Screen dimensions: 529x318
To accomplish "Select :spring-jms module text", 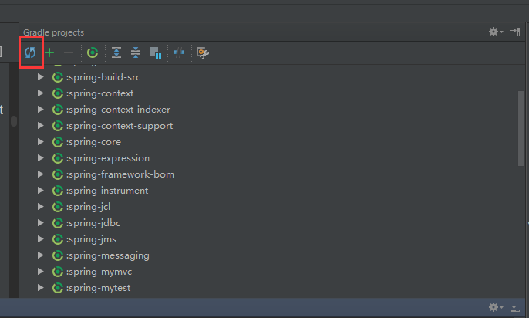I will 91,239.
